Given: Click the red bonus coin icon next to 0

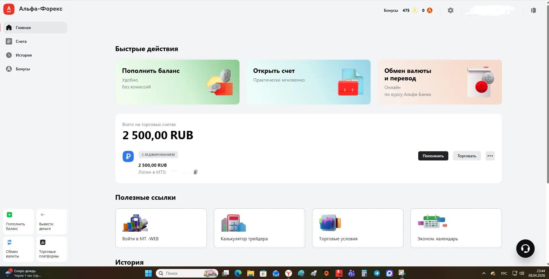Looking at the screenshot, I should tap(430, 10).
